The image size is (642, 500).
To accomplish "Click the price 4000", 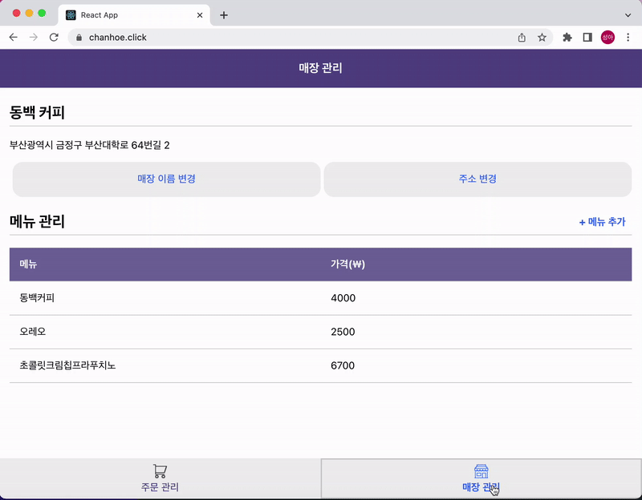I will click(343, 298).
